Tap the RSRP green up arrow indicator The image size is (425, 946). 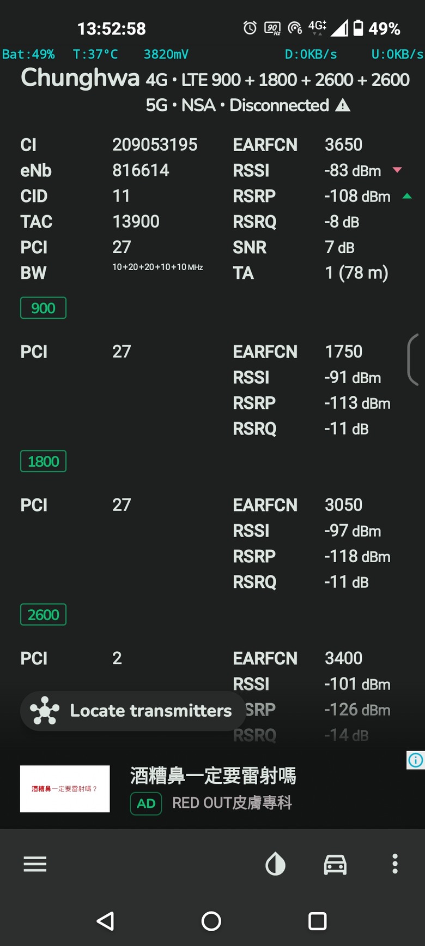tap(406, 196)
